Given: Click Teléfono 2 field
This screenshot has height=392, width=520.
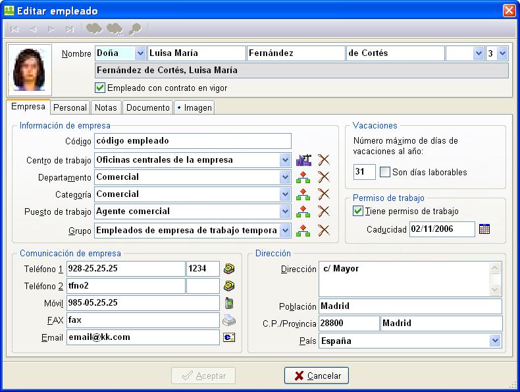Looking at the screenshot, I should [x=126, y=286].
